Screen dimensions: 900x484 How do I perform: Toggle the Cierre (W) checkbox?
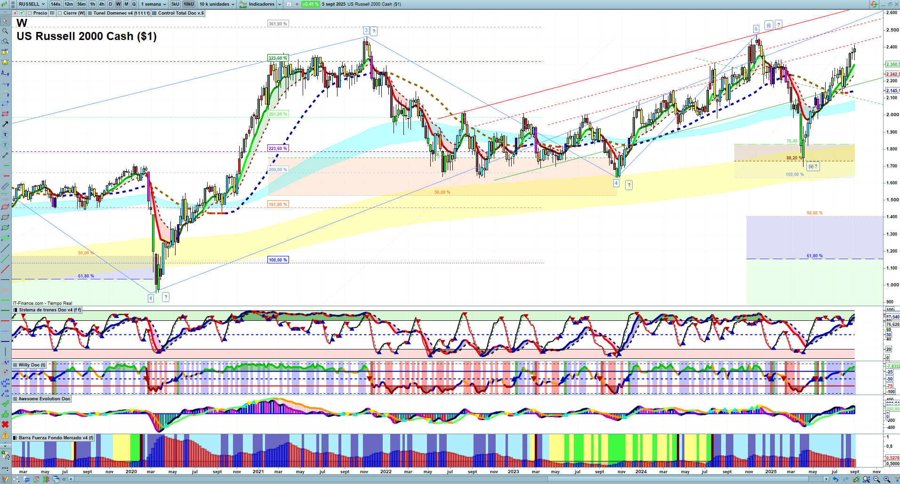click(59, 13)
